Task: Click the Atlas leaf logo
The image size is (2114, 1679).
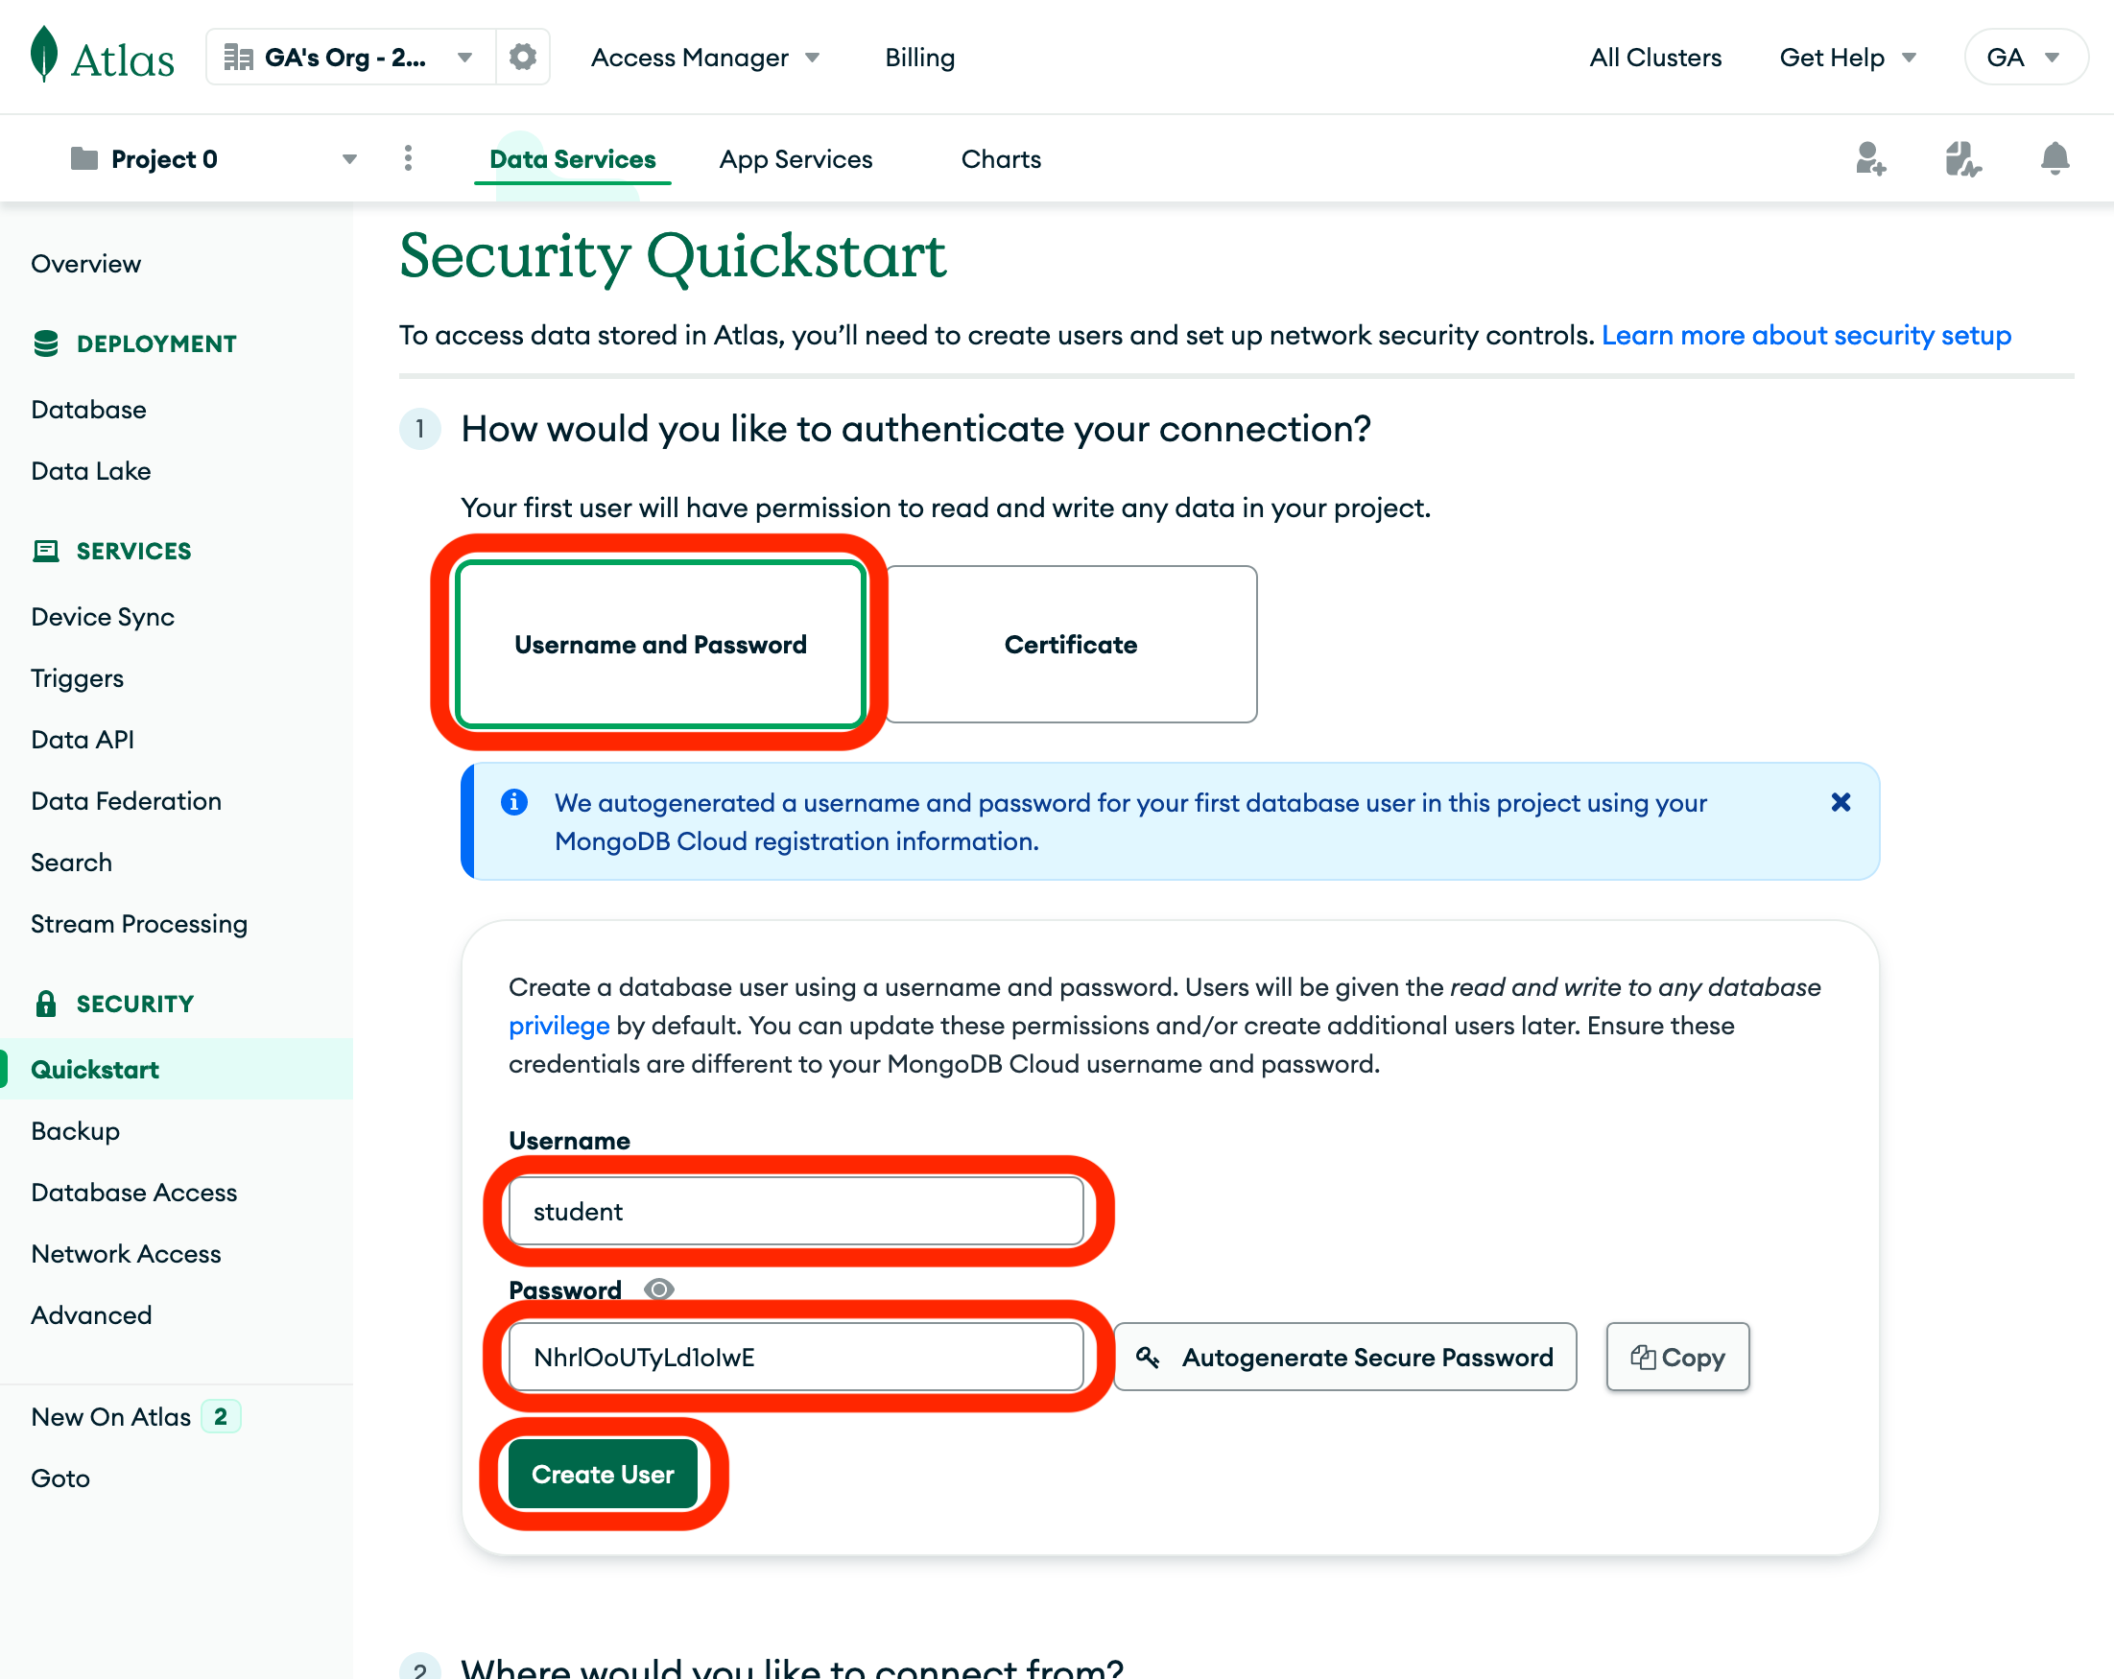Action: pos(44,55)
